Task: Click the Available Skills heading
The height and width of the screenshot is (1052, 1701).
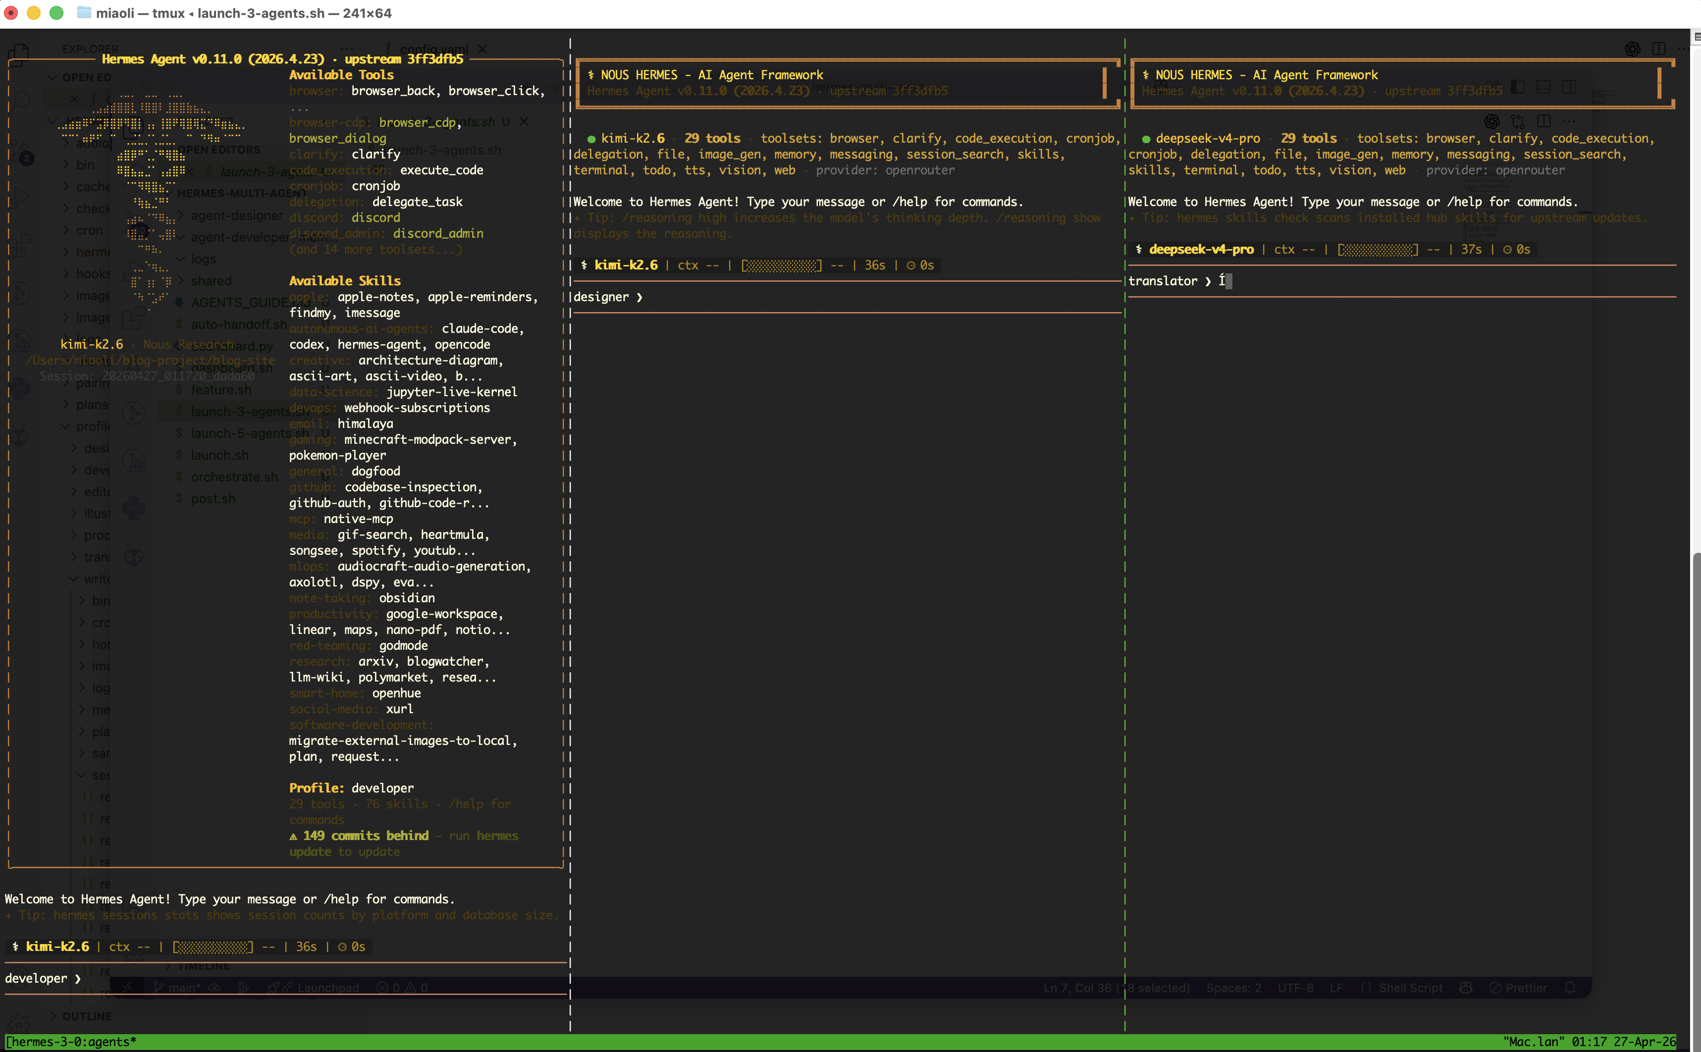Action: 344,281
